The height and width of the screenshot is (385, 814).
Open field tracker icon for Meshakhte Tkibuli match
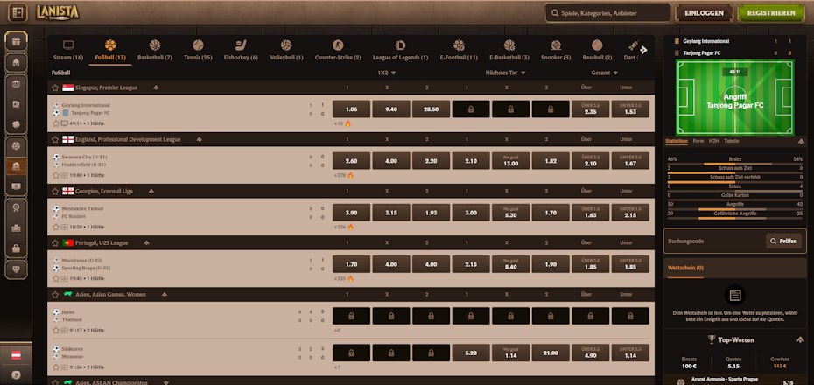65,227
